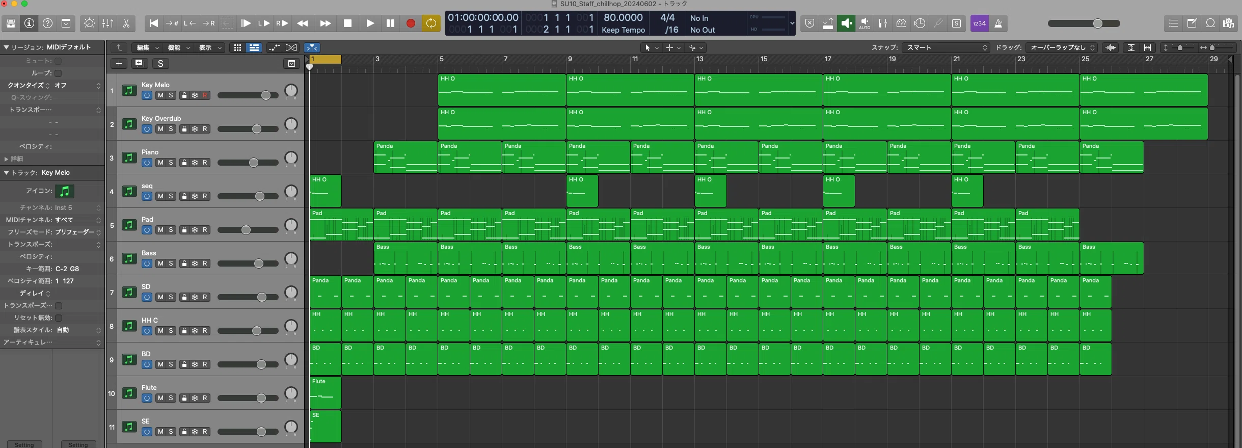Mute the Piano track
The image size is (1242, 448).
[x=160, y=163]
